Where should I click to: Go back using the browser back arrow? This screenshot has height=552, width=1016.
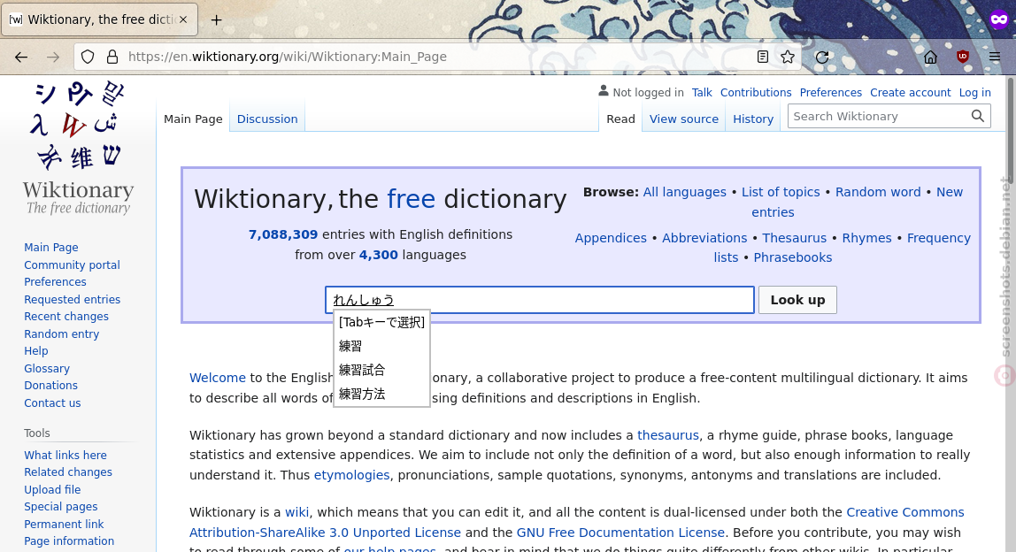[x=21, y=57]
